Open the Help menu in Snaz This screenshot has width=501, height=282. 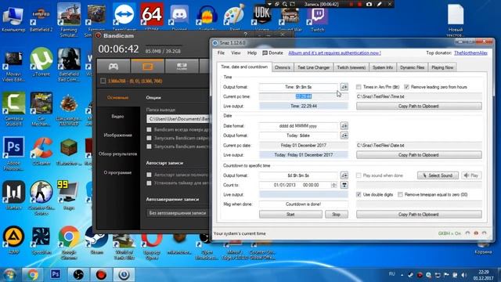coord(252,53)
